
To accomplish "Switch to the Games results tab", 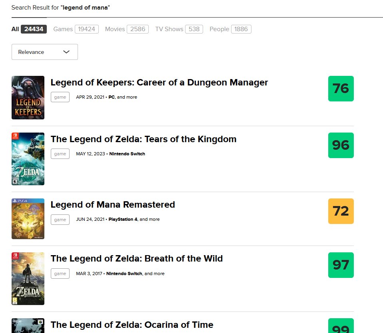I will (63, 29).
